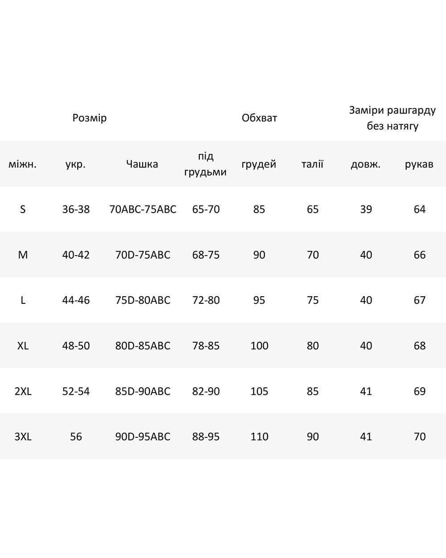Click the рукав column label
The width and height of the screenshot is (446, 558).
point(419,164)
